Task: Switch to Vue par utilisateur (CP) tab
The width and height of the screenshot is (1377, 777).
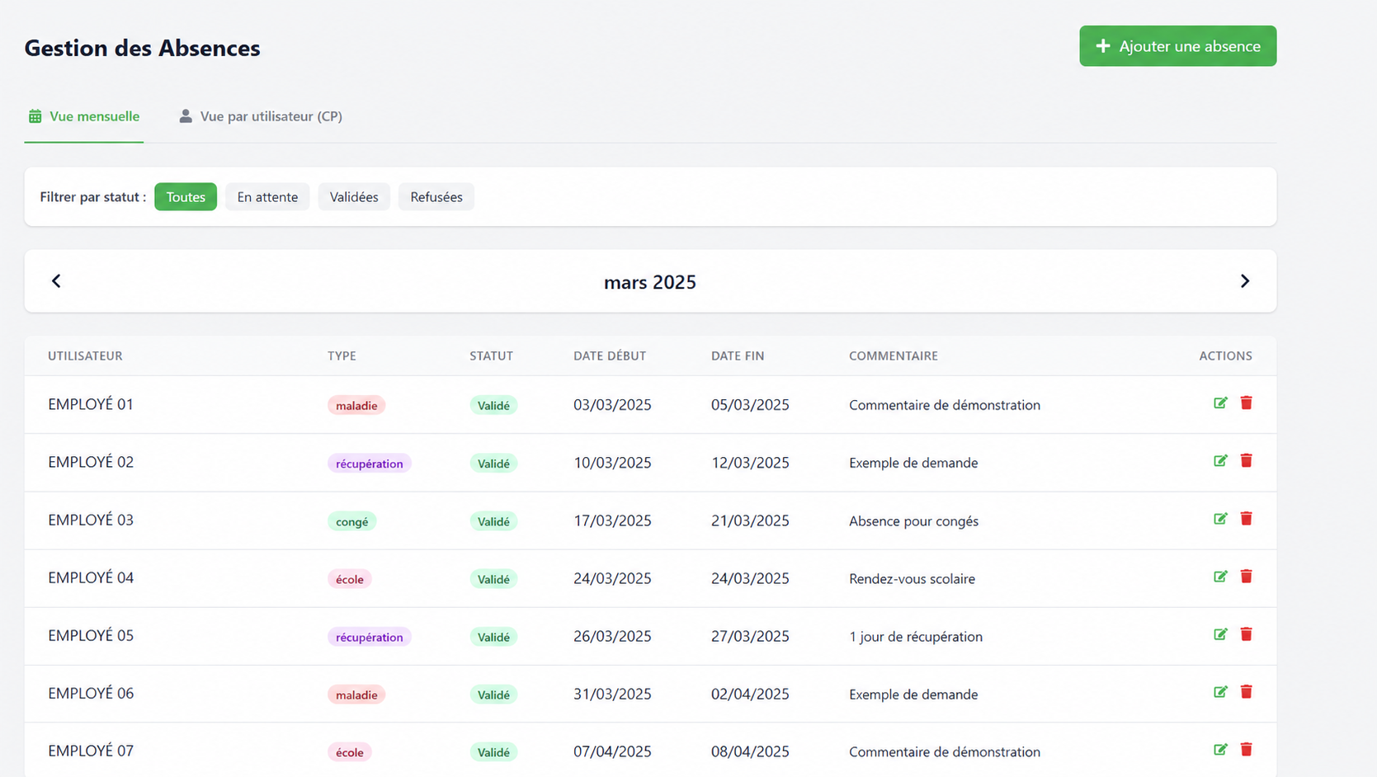Action: pos(261,116)
